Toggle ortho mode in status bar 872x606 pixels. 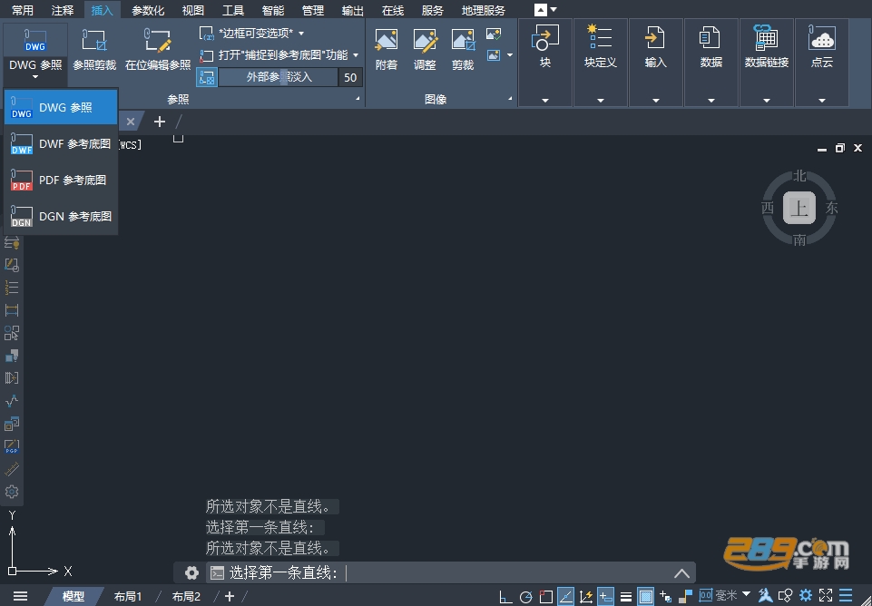point(505,597)
